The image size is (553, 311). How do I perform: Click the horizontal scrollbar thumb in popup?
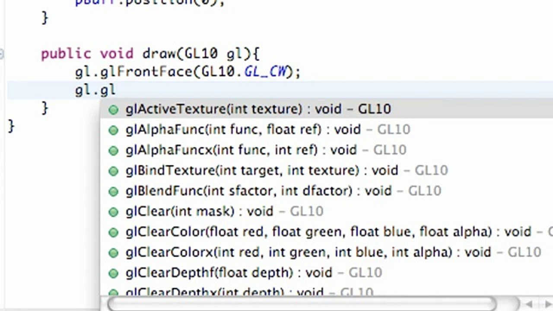[302, 303]
